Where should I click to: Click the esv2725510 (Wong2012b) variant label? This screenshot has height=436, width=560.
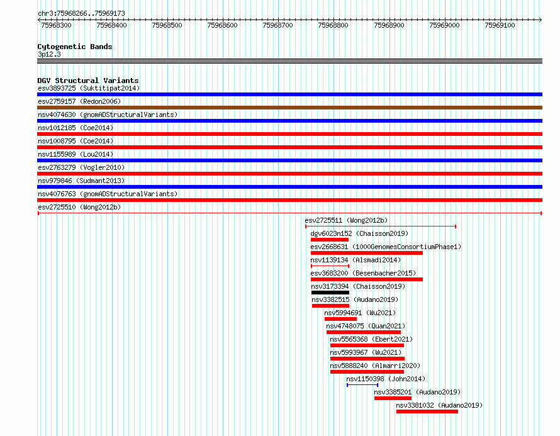[x=79, y=207]
